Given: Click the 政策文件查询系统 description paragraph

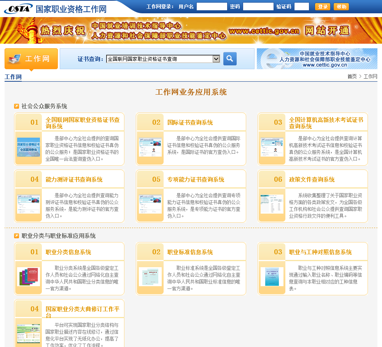Looking at the screenshot, I should click(325, 206).
